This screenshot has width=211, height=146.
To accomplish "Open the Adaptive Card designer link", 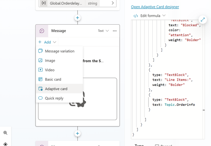I will click(x=155, y=7).
